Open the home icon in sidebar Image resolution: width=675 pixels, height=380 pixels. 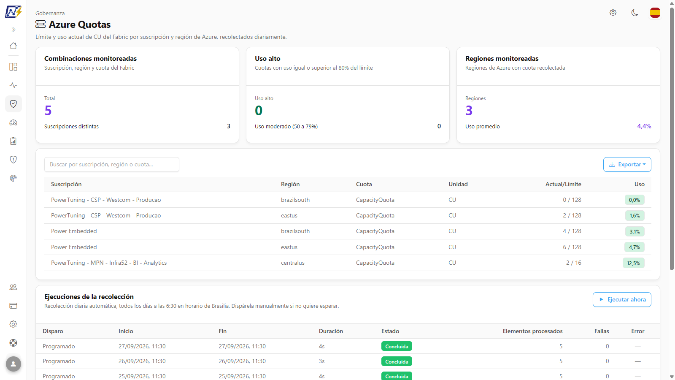coord(13,46)
